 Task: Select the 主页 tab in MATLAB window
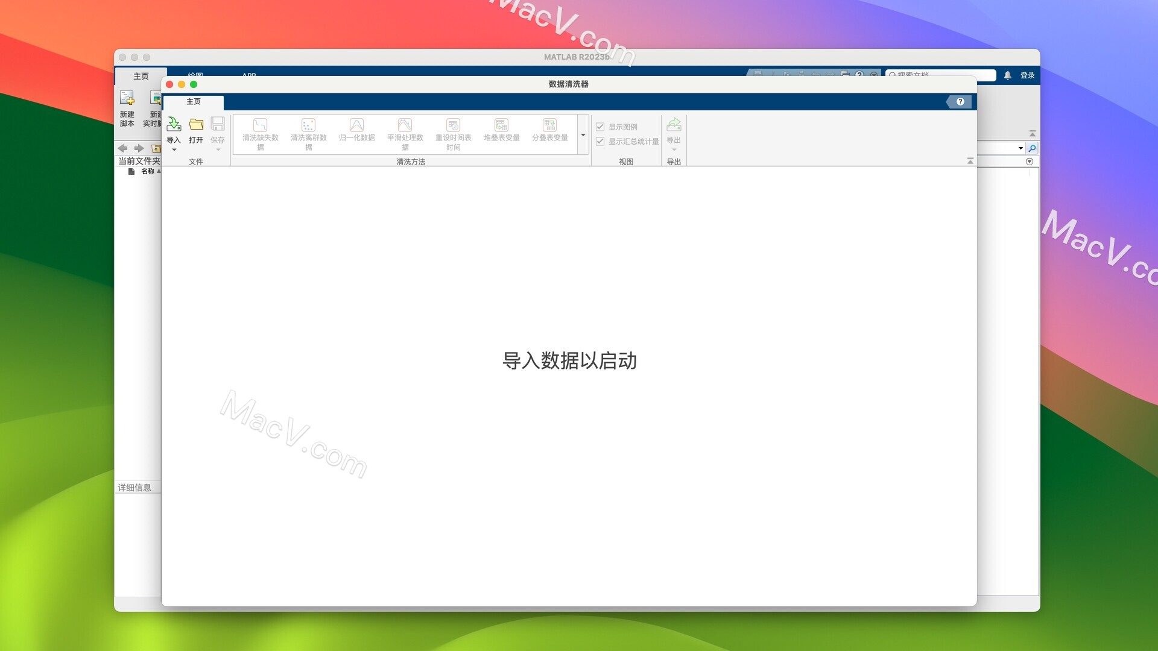tap(141, 77)
